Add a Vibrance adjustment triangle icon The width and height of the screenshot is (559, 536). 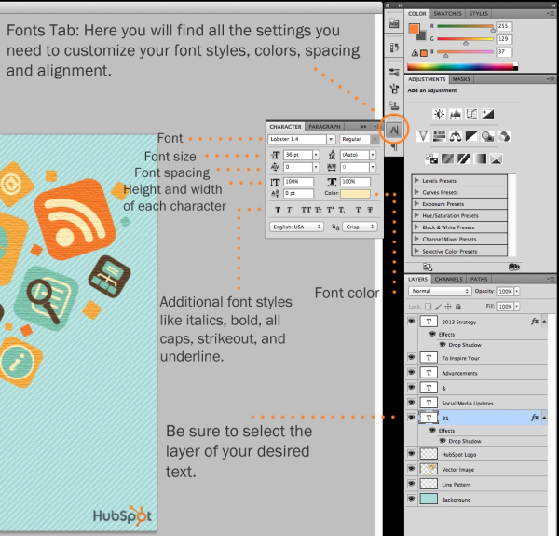423,136
